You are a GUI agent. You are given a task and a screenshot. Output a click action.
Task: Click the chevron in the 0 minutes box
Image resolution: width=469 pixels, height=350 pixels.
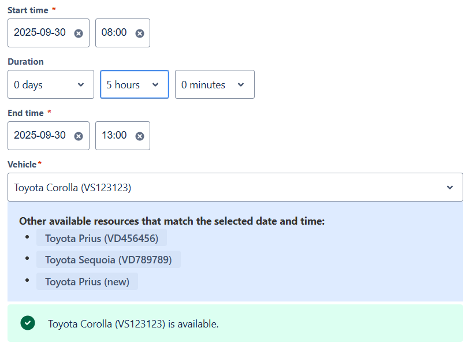coord(241,85)
